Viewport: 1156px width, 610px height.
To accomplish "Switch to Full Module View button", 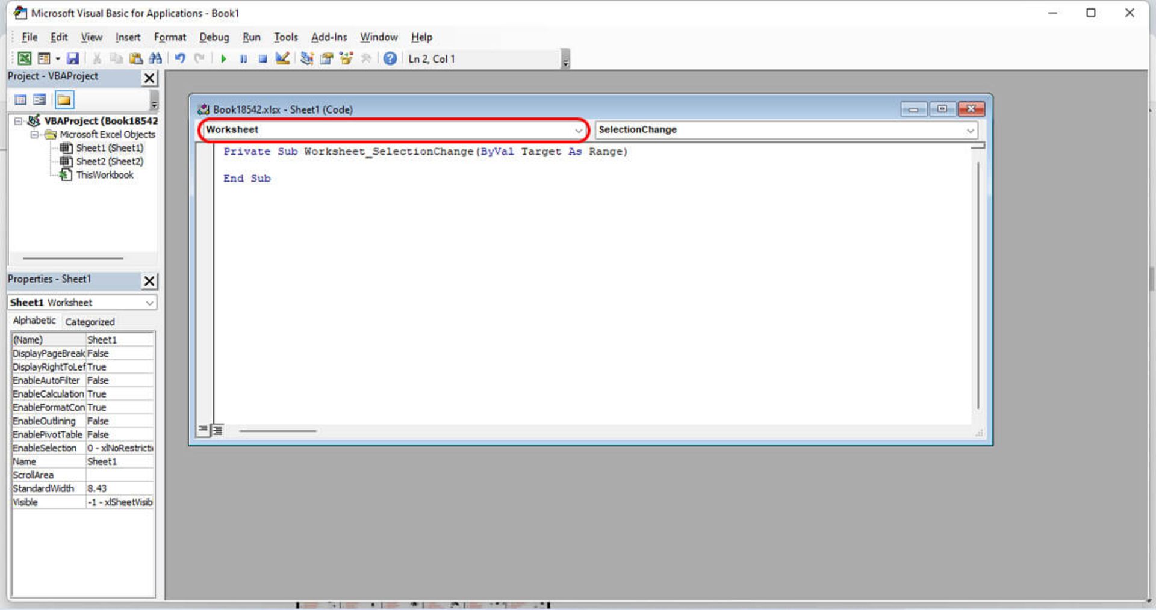I will click(x=217, y=430).
